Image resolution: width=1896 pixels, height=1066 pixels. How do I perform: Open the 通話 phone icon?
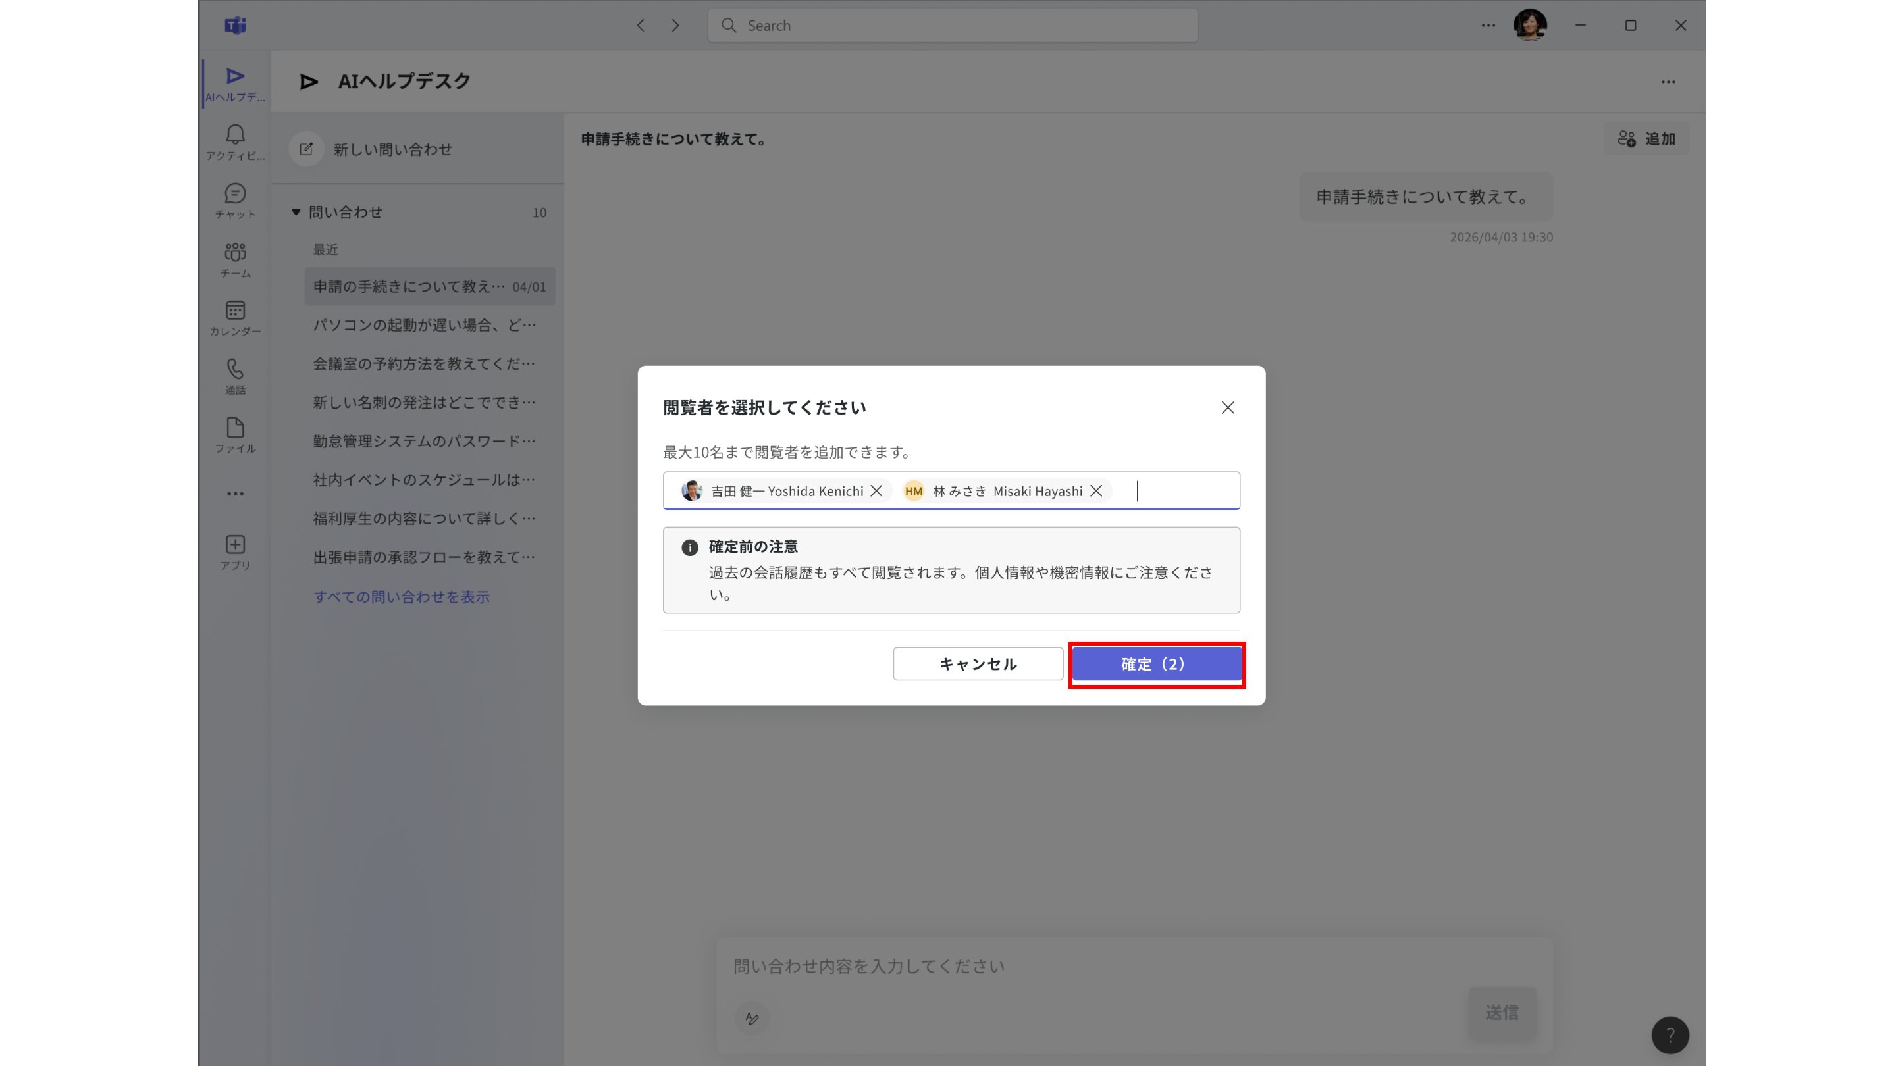235,376
